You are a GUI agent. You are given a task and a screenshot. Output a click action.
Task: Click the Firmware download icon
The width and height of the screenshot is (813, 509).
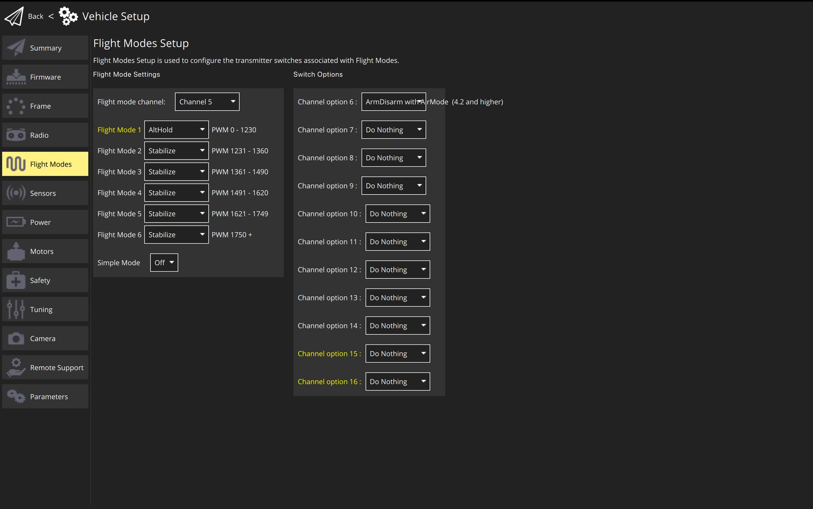(16, 77)
